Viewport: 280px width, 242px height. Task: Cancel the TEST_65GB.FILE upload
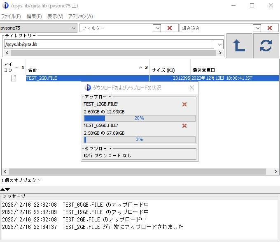[x=184, y=126]
